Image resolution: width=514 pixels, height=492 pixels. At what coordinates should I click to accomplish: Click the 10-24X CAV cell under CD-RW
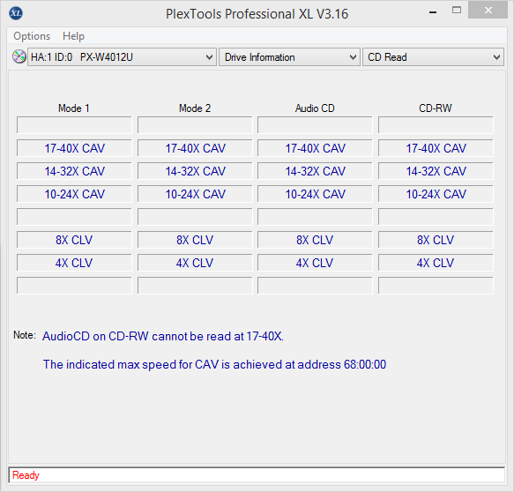coord(436,194)
